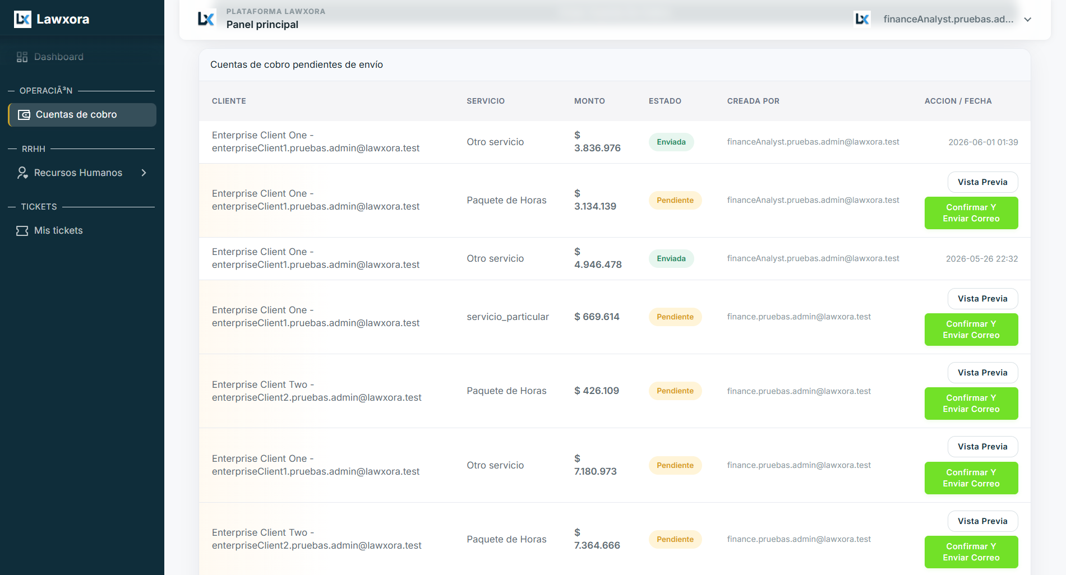Click Confirmar Y Enviar Correo for $ 7.180.973

971,478
